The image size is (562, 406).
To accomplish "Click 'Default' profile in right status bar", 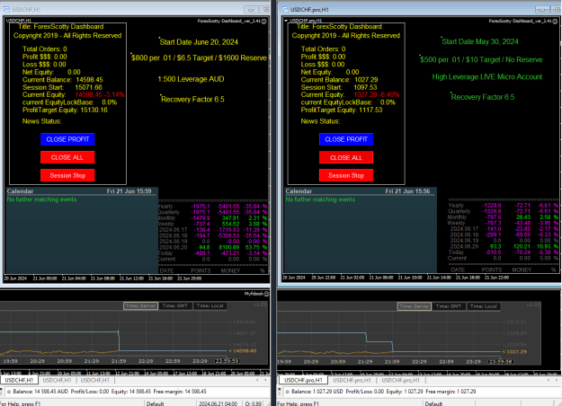I will [x=433, y=403].
